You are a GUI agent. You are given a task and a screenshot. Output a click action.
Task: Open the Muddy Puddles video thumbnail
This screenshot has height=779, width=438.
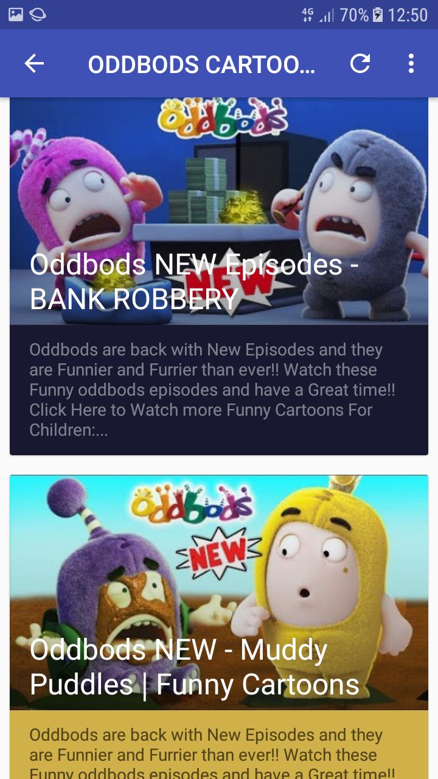[x=219, y=592]
